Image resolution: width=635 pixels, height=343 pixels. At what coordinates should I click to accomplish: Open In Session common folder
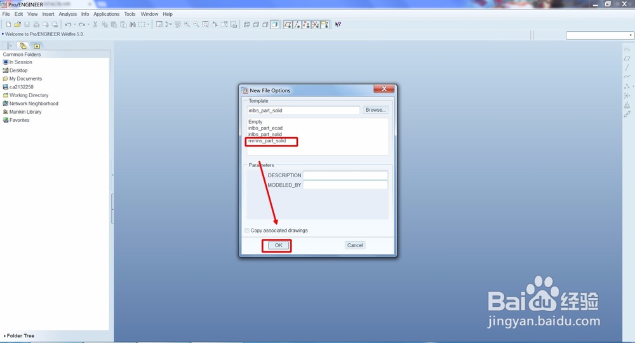tap(17, 62)
